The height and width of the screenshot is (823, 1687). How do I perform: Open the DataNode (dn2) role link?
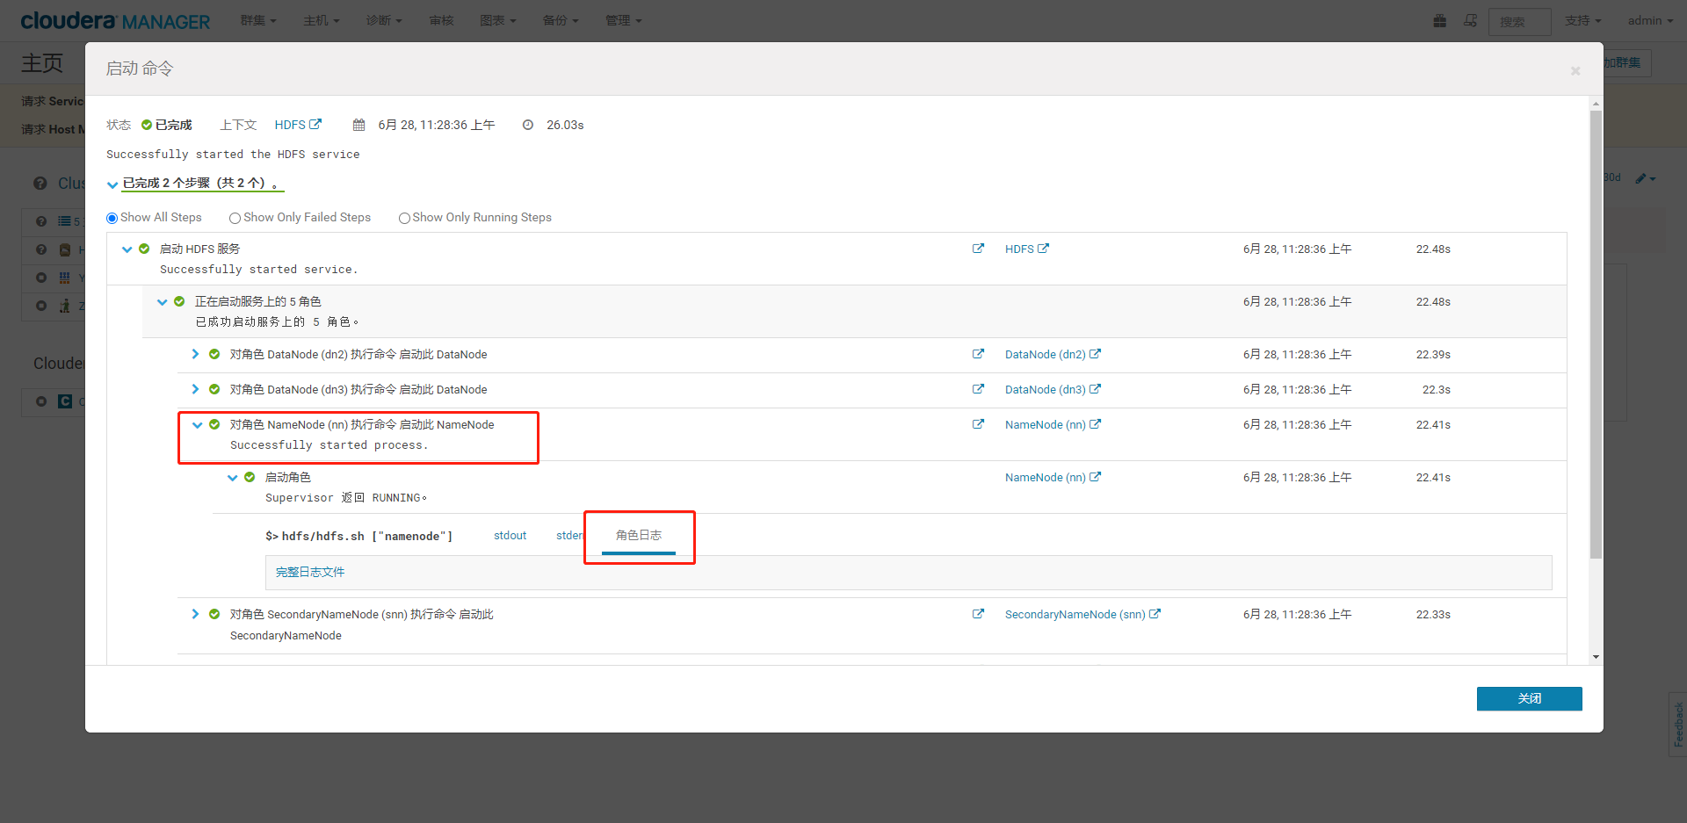pyautogui.click(x=1053, y=354)
